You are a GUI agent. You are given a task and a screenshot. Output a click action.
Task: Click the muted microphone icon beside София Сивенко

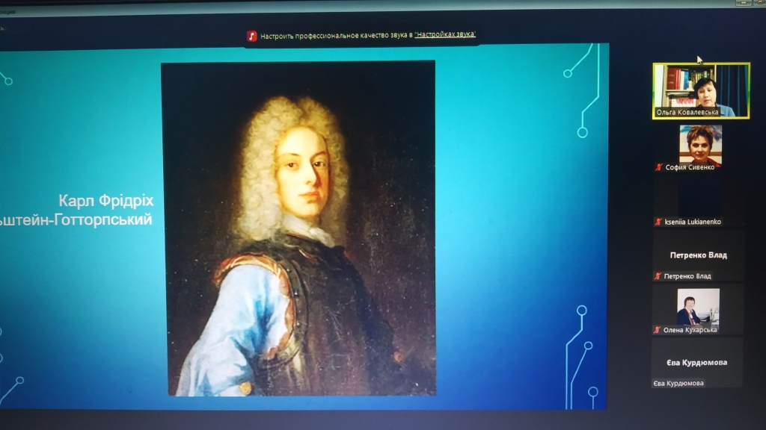click(658, 167)
